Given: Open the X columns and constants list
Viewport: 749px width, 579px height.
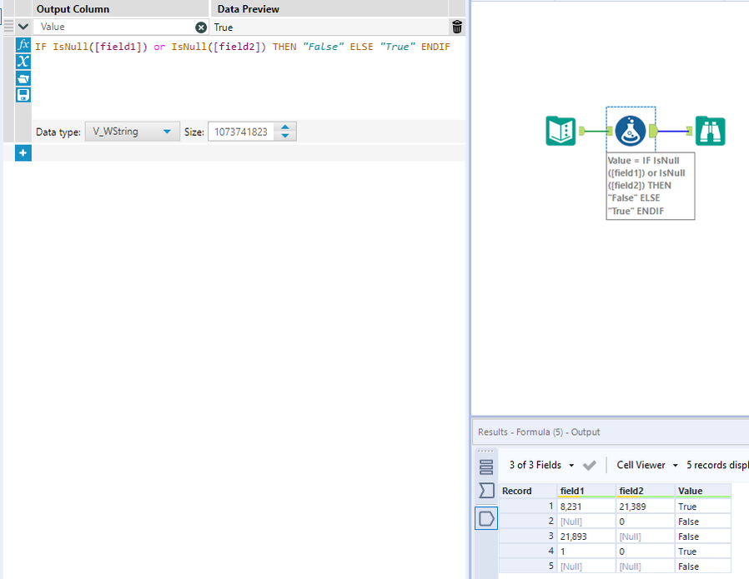Looking at the screenshot, I should 23,62.
